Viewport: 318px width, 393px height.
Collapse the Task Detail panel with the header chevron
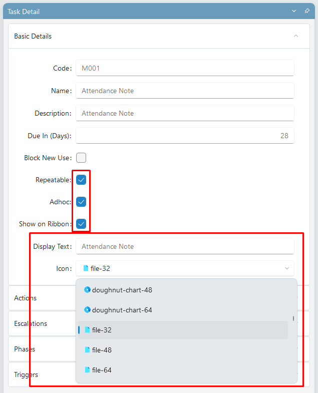tap(294, 11)
